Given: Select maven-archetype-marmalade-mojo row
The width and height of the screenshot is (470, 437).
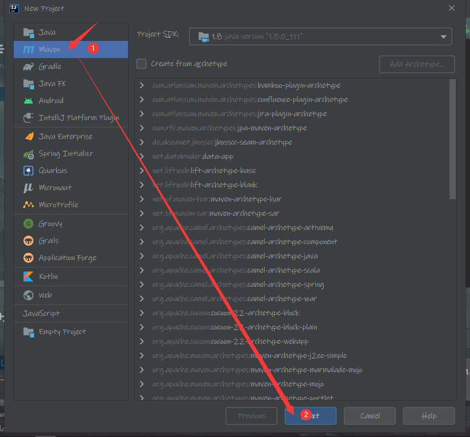Looking at the screenshot, I should 292,370.
